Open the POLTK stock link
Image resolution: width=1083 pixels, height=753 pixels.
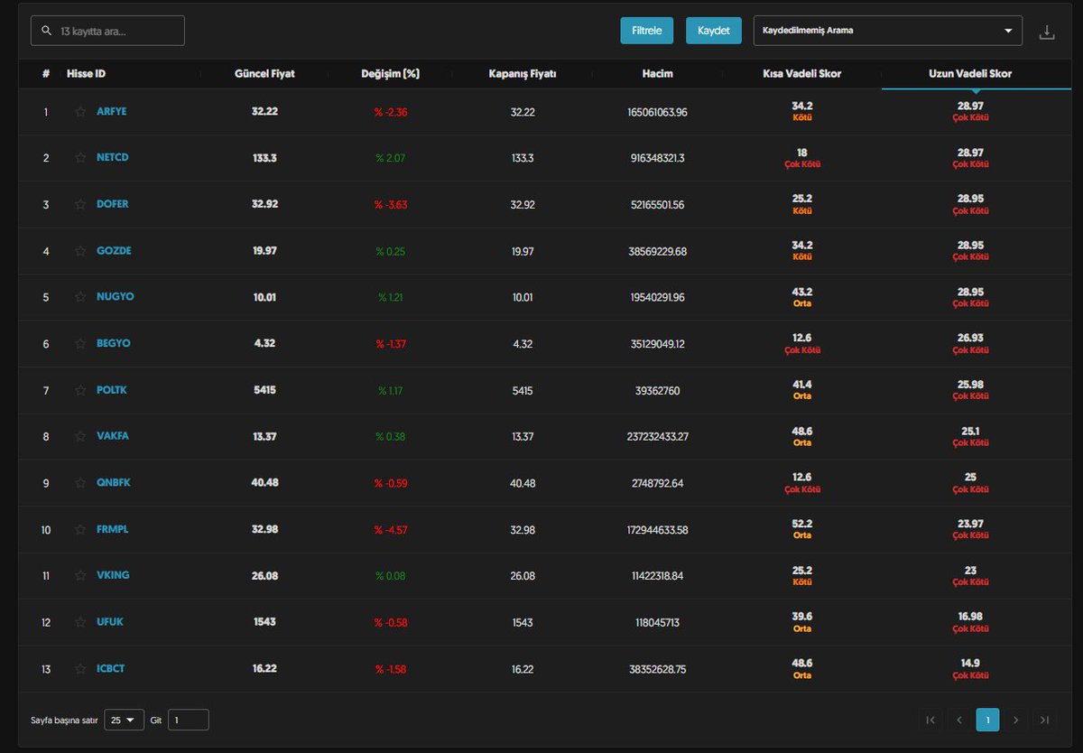point(113,390)
